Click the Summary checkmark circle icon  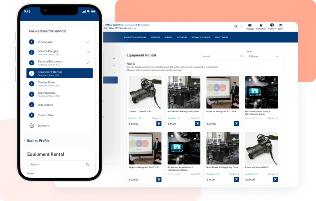tap(32, 125)
